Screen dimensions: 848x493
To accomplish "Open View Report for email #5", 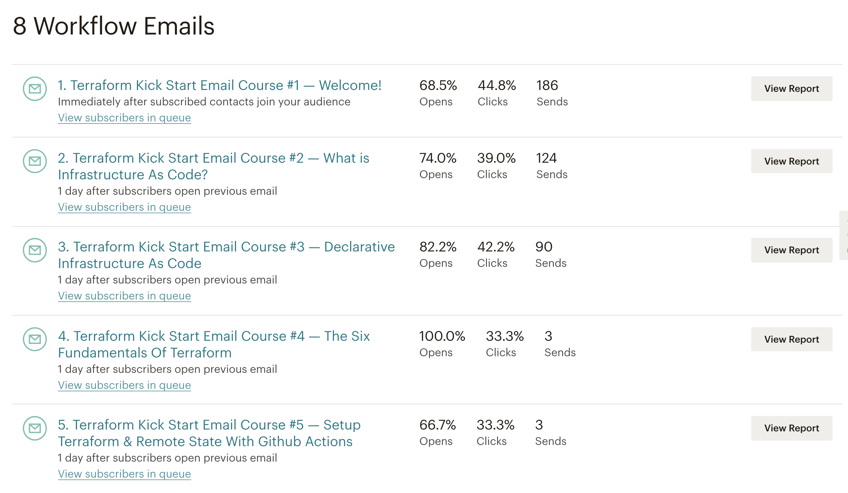I will coord(791,428).
